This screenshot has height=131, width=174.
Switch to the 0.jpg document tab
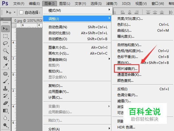(x=27, y=21)
